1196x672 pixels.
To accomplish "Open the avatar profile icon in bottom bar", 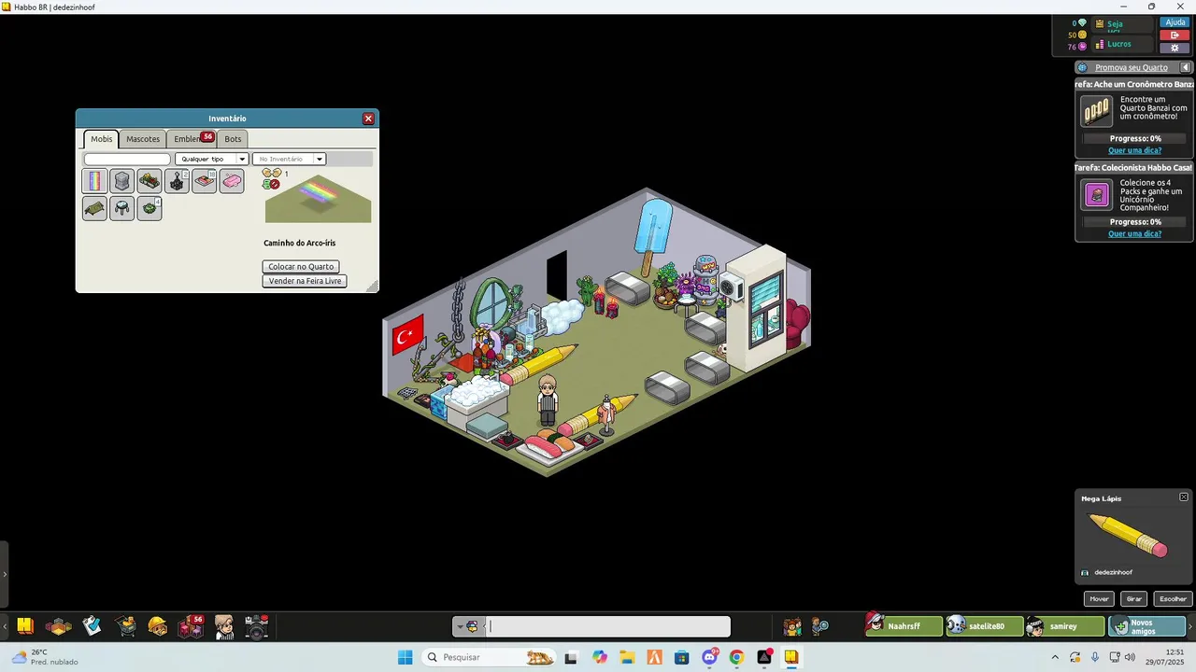I will tap(224, 626).
